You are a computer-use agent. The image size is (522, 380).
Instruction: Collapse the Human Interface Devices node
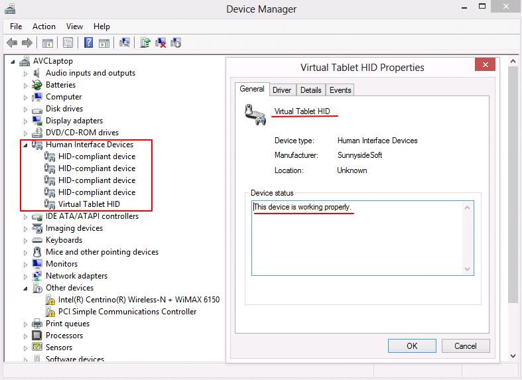[x=26, y=145]
